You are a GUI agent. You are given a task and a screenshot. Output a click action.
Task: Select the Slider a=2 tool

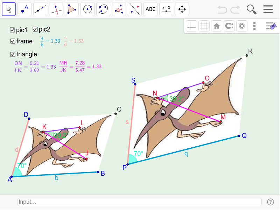point(166,9)
